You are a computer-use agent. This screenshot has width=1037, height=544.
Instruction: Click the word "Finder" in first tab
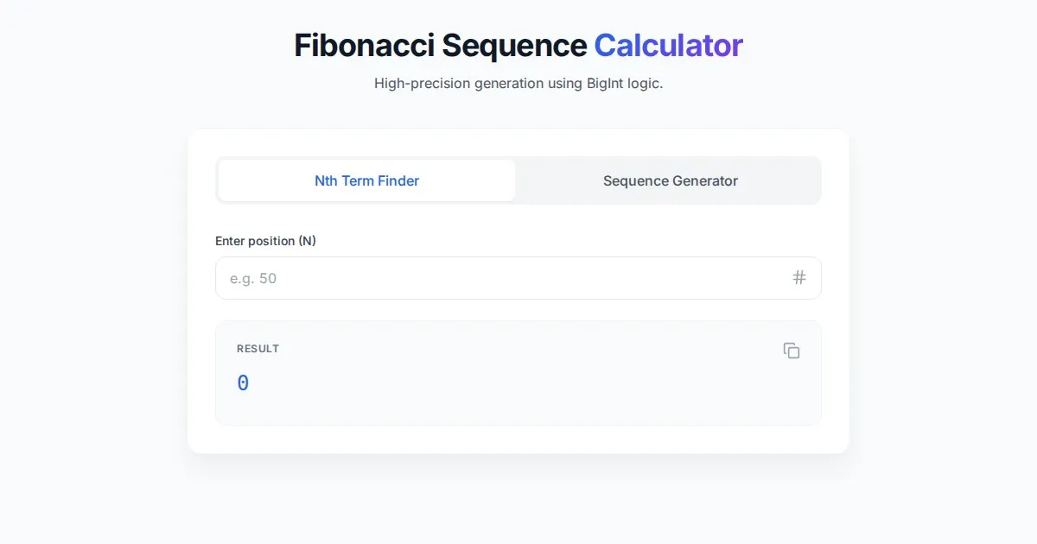click(398, 180)
